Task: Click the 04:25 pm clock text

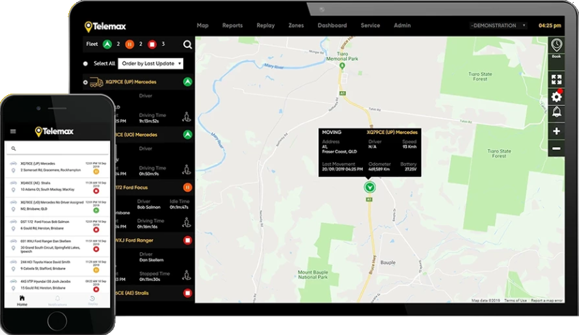Action: [550, 25]
